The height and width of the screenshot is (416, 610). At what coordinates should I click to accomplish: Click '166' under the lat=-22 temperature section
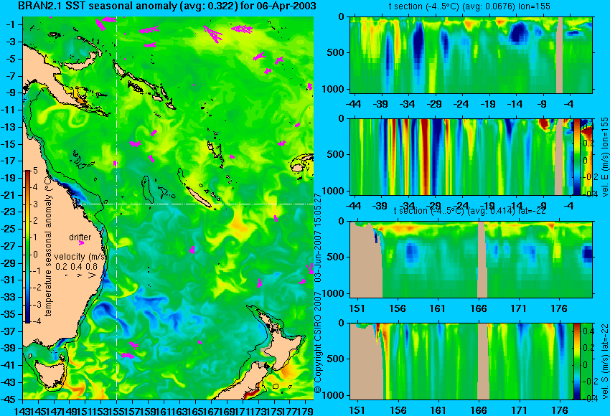tap(478, 308)
